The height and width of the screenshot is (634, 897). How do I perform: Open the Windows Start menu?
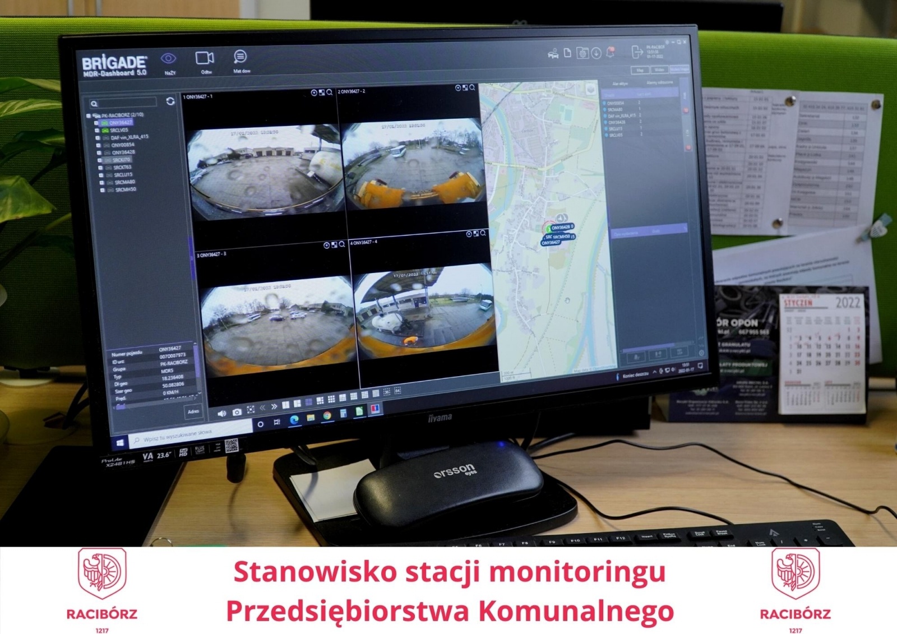[x=119, y=443]
